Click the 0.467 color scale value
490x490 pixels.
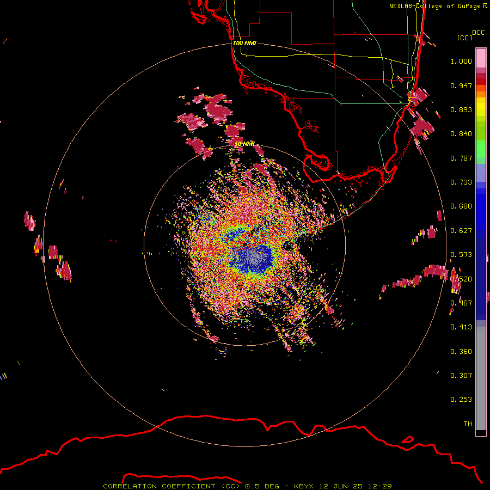[461, 303]
